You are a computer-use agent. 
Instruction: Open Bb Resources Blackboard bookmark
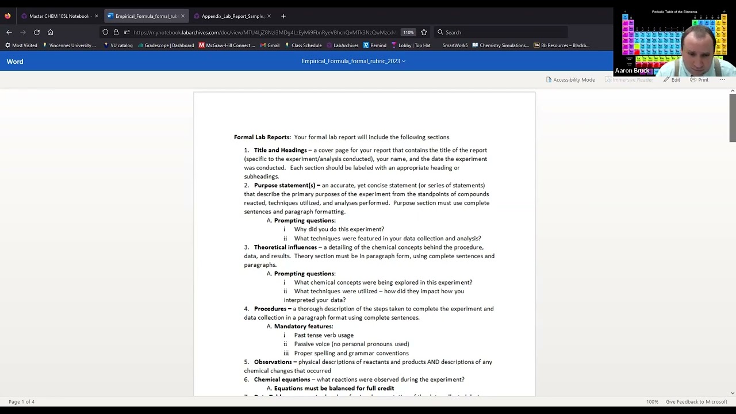pyautogui.click(x=562, y=45)
